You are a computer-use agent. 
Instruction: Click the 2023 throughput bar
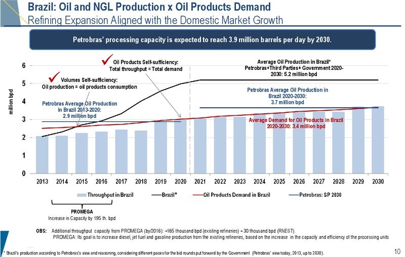(x=239, y=145)
